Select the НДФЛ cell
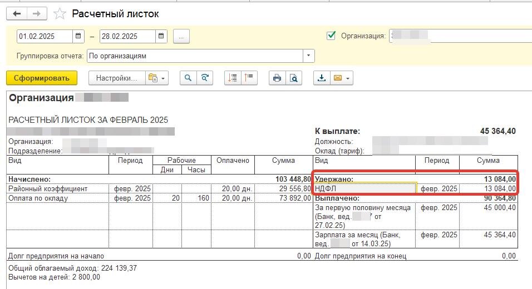This screenshot has width=532, height=289. click(x=365, y=188)
